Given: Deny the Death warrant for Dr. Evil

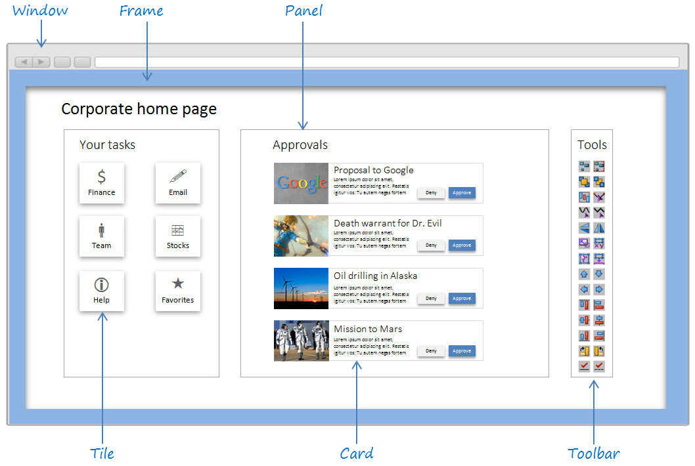Looking at the screenshot, I should click(x=431, y=245).
